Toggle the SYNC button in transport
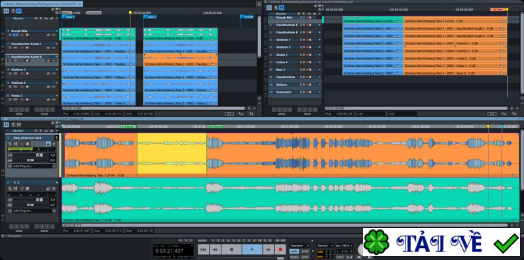 [x=305, y=251]
